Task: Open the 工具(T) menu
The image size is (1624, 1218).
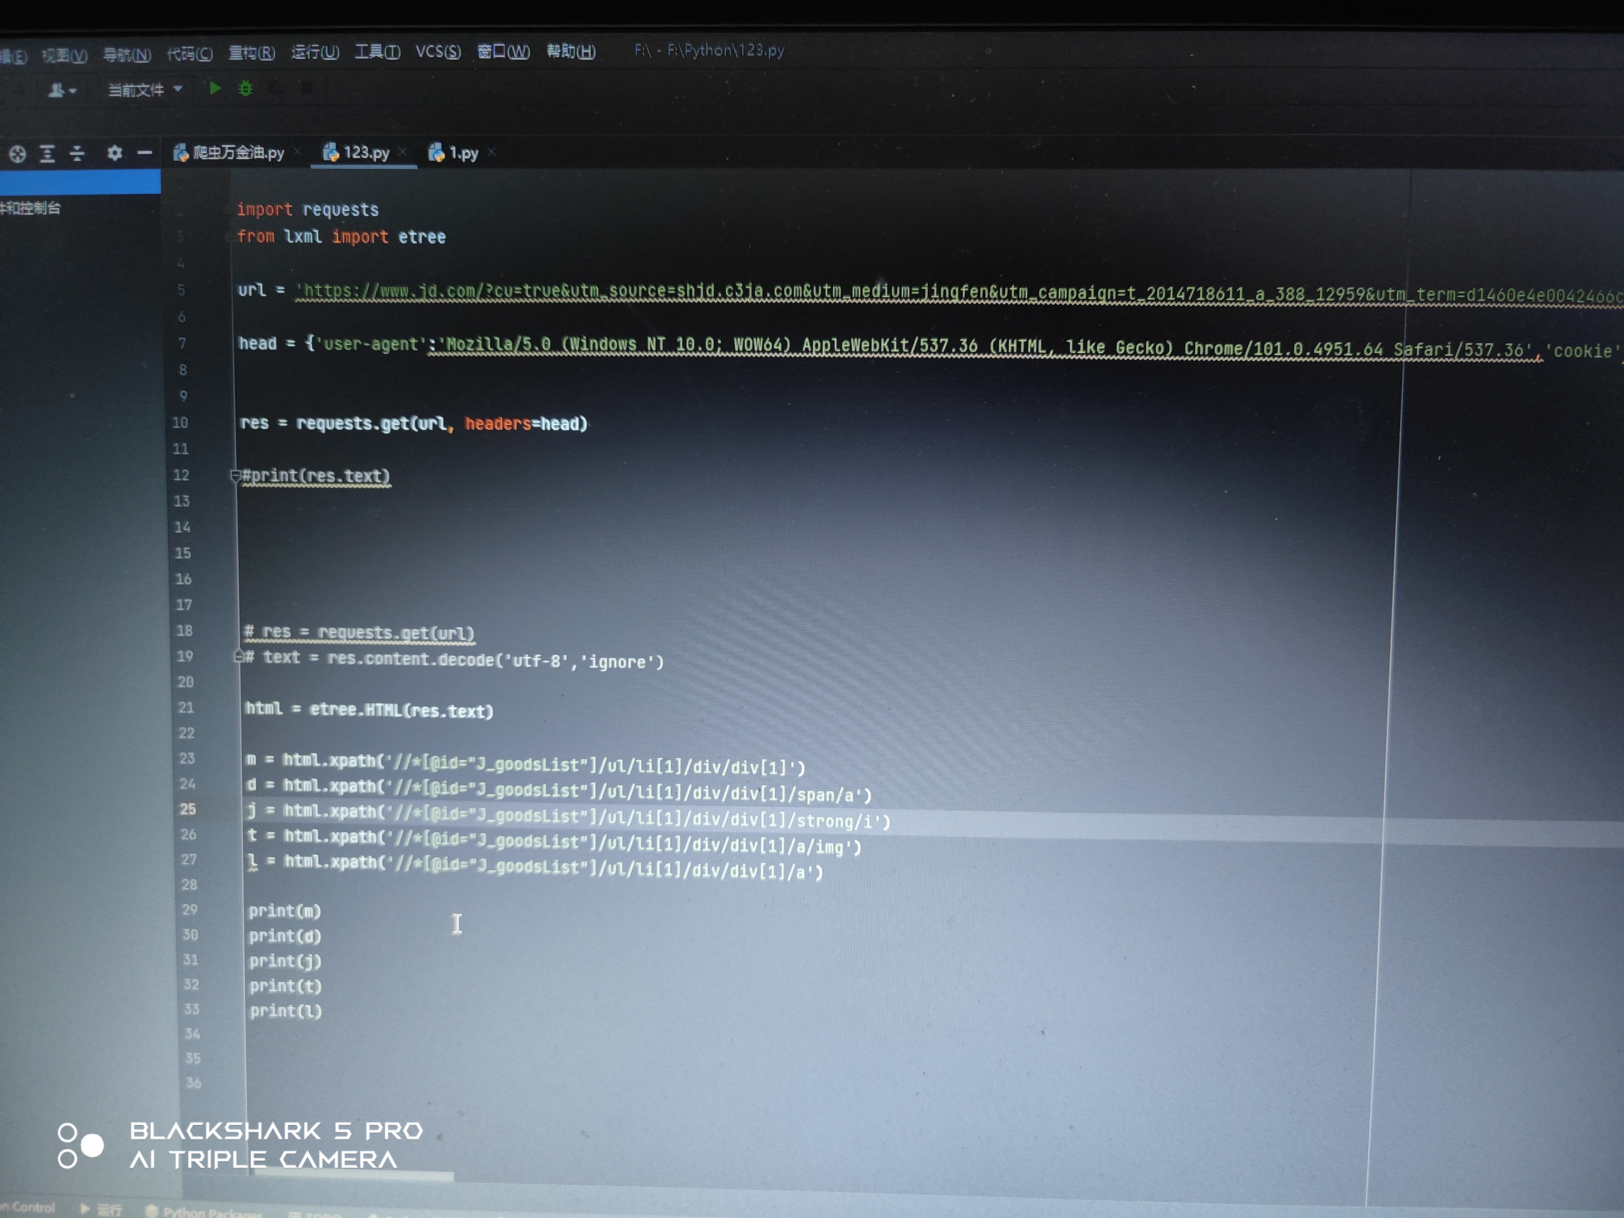Action: tap(377, 52)
